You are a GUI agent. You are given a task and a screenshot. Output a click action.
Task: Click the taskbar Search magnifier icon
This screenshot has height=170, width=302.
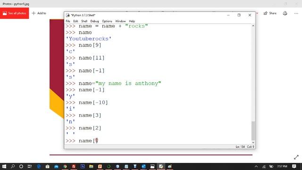point(13,166)
